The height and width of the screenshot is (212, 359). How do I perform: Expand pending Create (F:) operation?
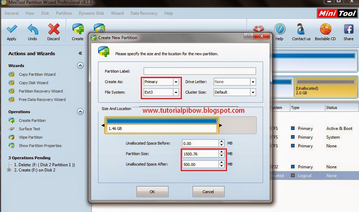(x=9, y=170)
